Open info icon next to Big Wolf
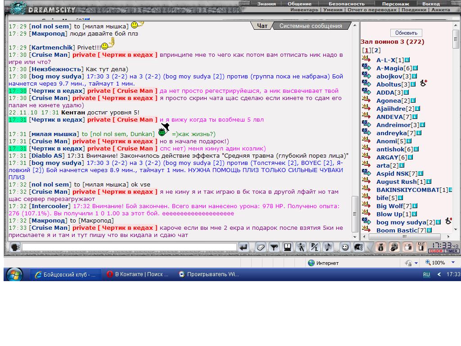The image size is (461, 346). tap(415, 206)
